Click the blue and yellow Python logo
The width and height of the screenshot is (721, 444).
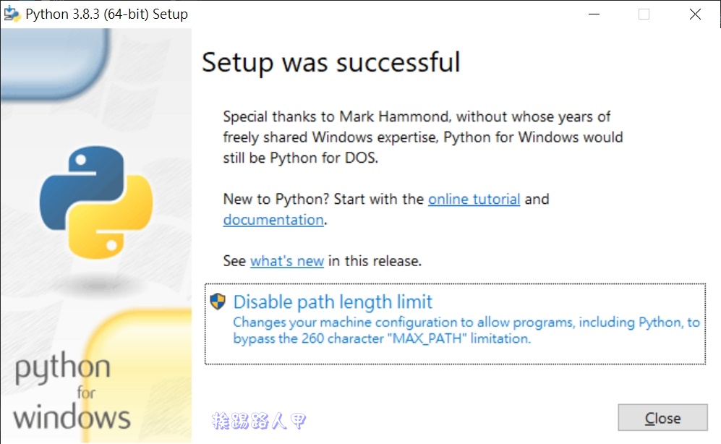coord(96,202)
